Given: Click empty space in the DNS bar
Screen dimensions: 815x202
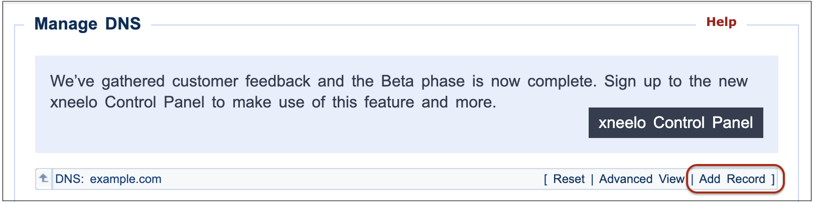Looking at the screenshot, I should pyautogui.click(x=351, y=179).
